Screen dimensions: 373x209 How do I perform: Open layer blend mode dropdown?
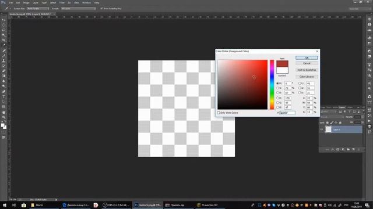tap(332, 117)
